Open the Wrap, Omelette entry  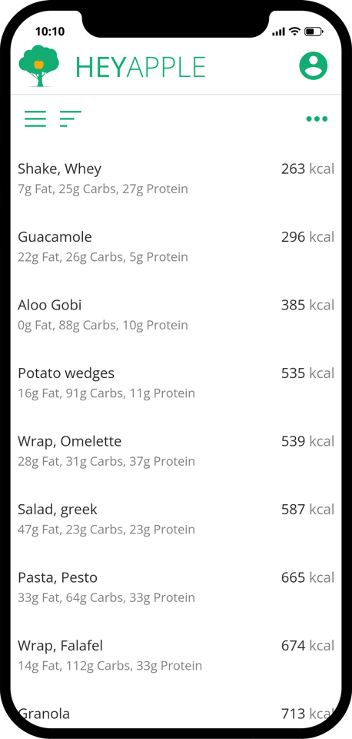[x=176, y=450]
